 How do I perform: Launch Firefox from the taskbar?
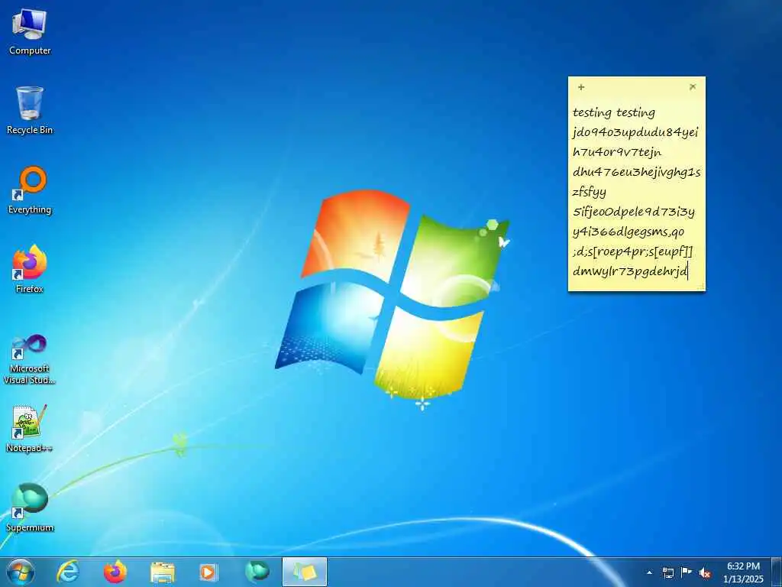[x=115, y=572]
